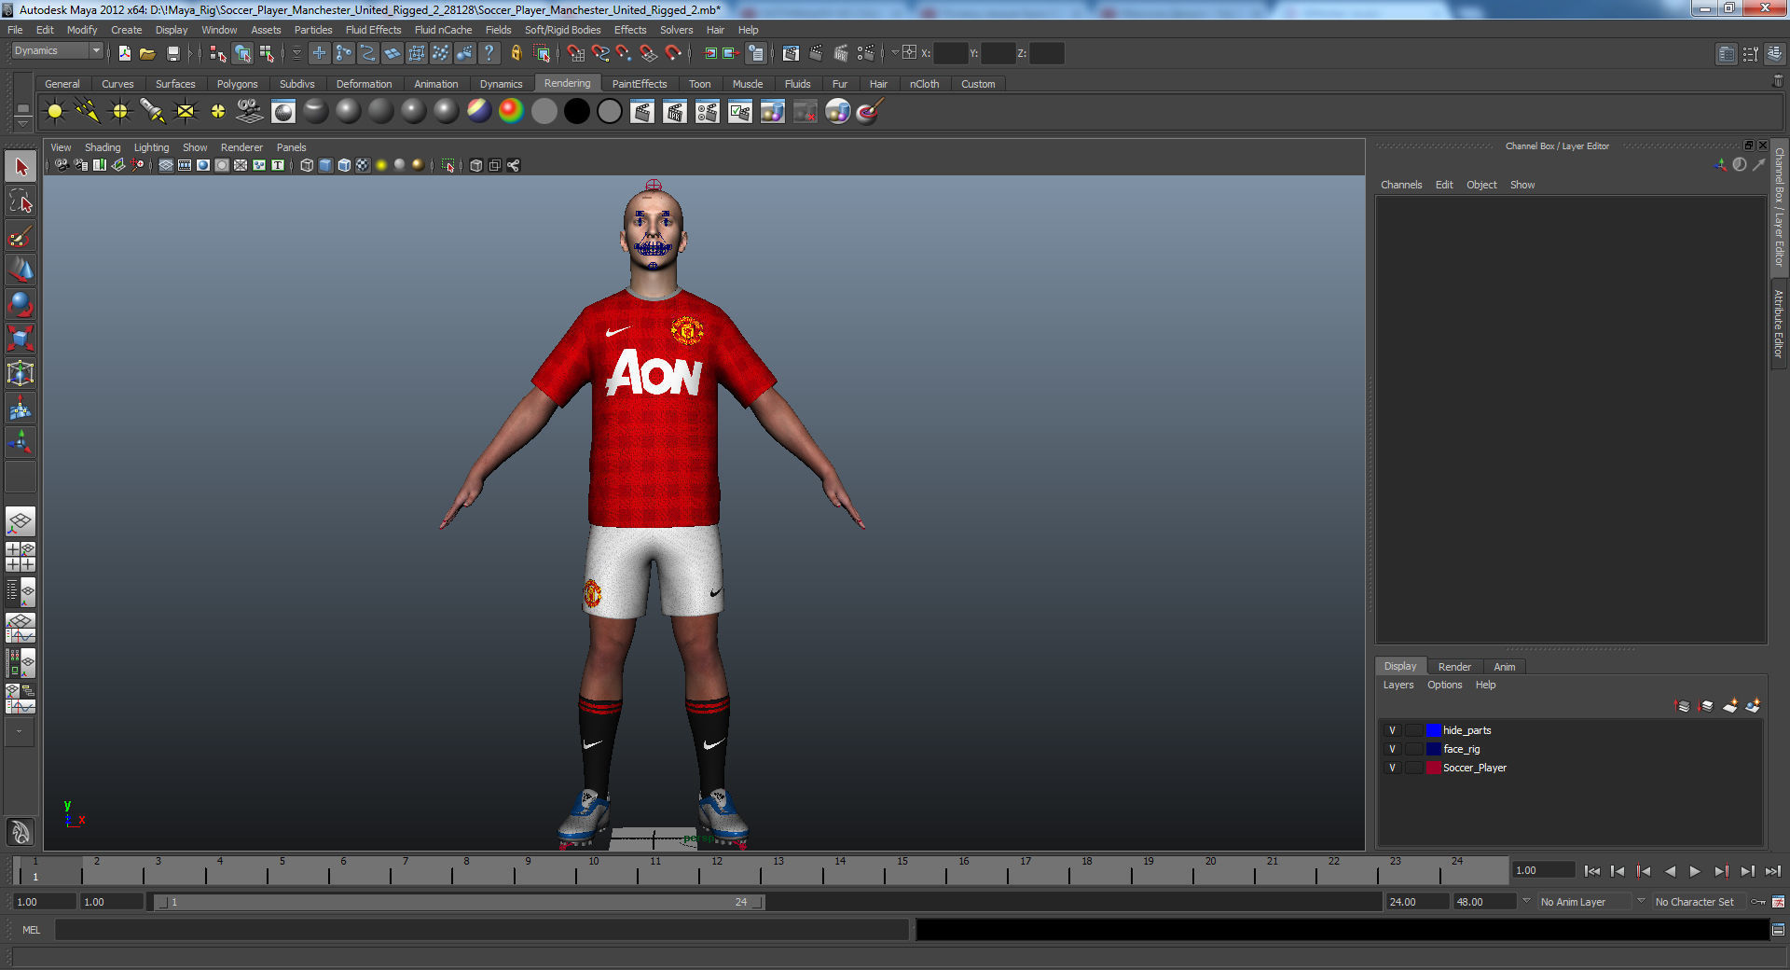This screenshot has width=1790, height=970.
Task: Switch to the Polygons shelf tab
Action: 237,84
